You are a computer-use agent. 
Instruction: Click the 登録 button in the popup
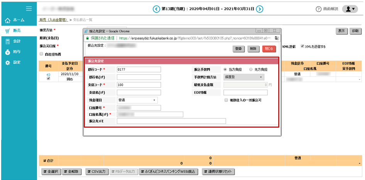tap(238, 49)
